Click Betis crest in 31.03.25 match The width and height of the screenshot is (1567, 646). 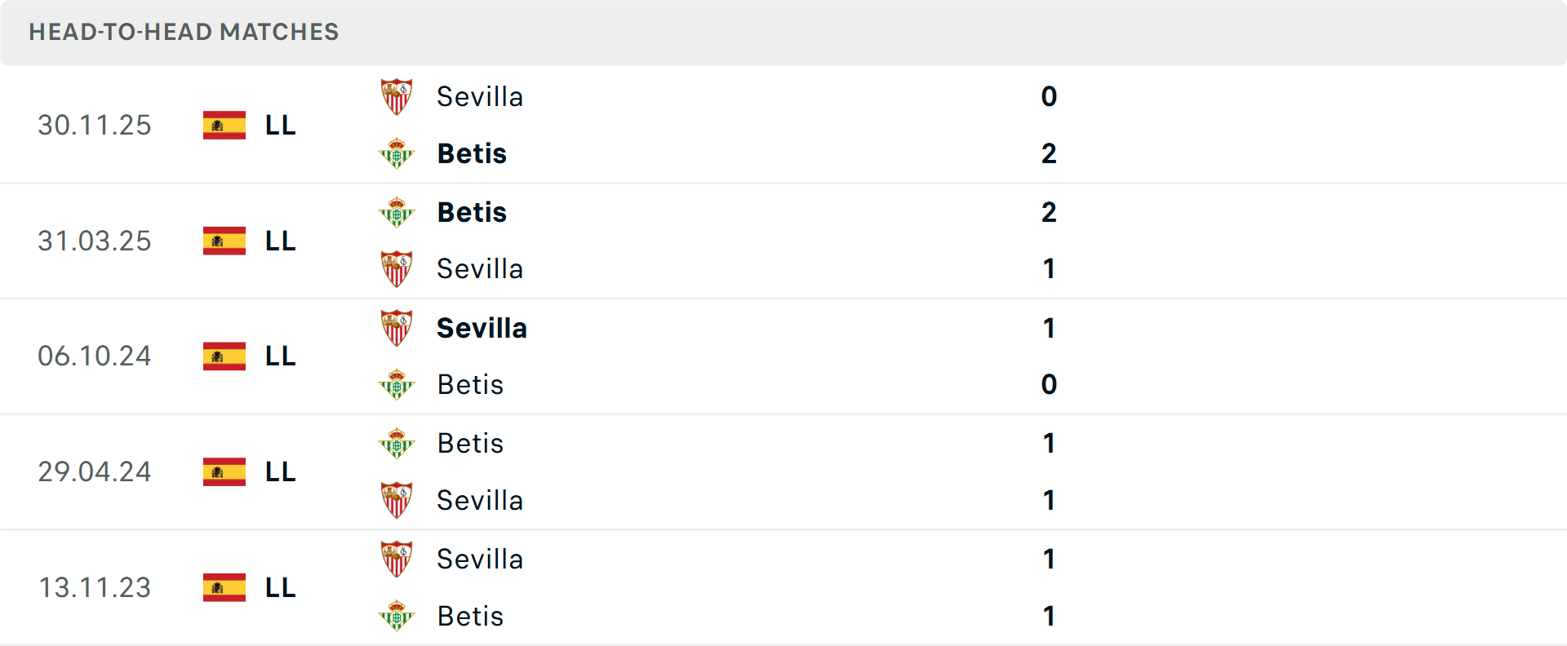pyautogui.click(x=397, y=212)
